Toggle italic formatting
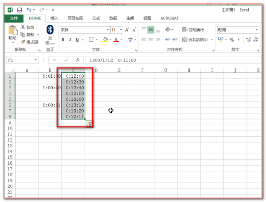This screenshot has height=202, width=266. [70, 40]
